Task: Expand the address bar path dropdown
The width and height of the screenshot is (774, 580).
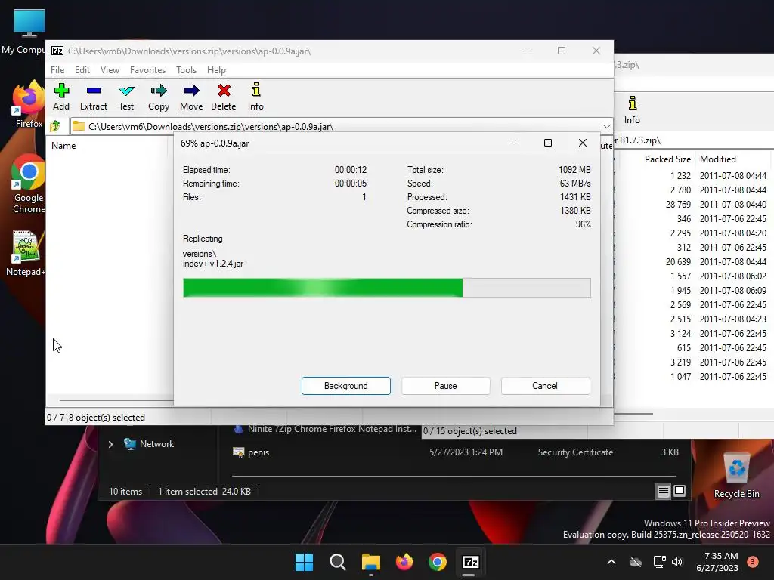Action: click(x=607, y=127)
